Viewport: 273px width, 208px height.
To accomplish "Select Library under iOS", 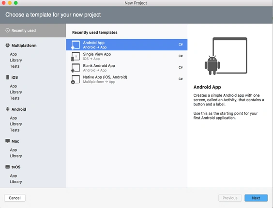I will coord(16,92).
